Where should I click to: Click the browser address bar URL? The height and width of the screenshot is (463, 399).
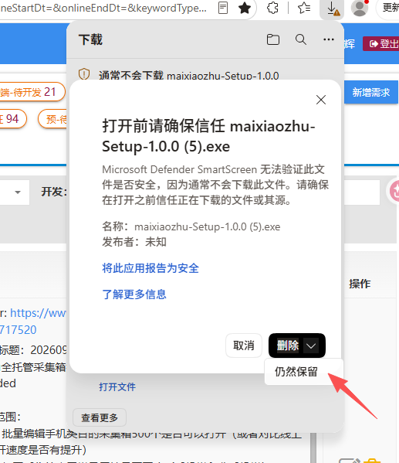[x=103, y=8]
